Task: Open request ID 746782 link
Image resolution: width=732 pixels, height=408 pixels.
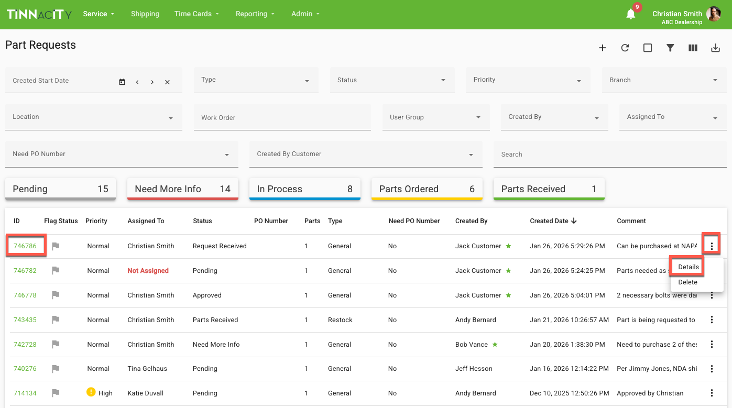Action: point(25,270)
